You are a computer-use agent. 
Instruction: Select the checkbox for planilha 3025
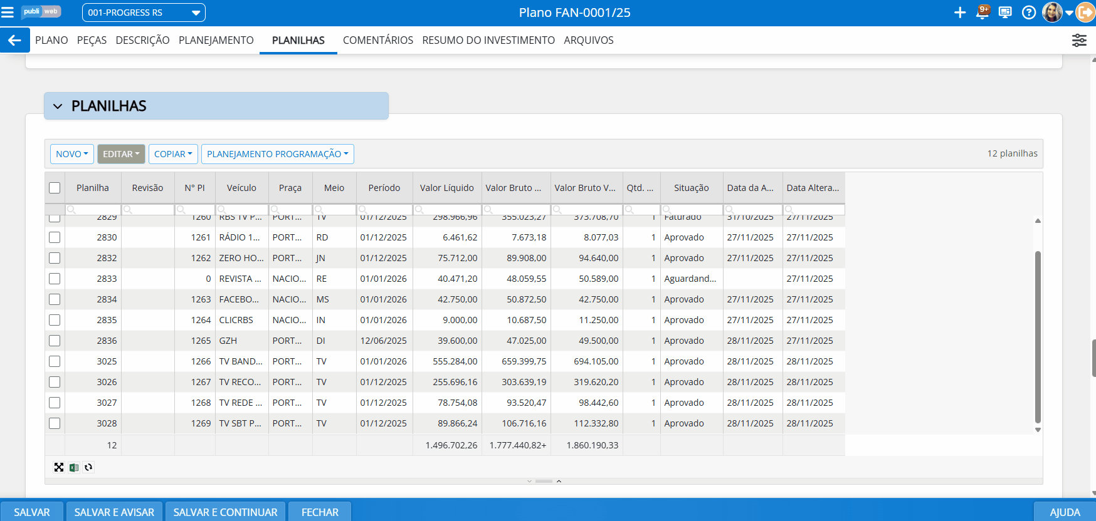(55, 361)
